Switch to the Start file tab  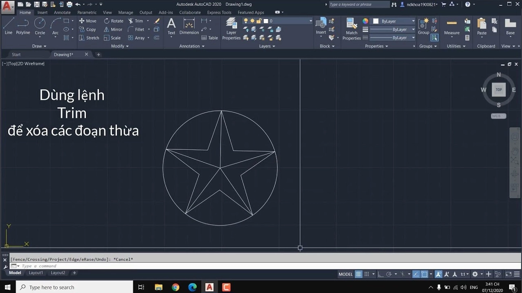click(16, 54)
